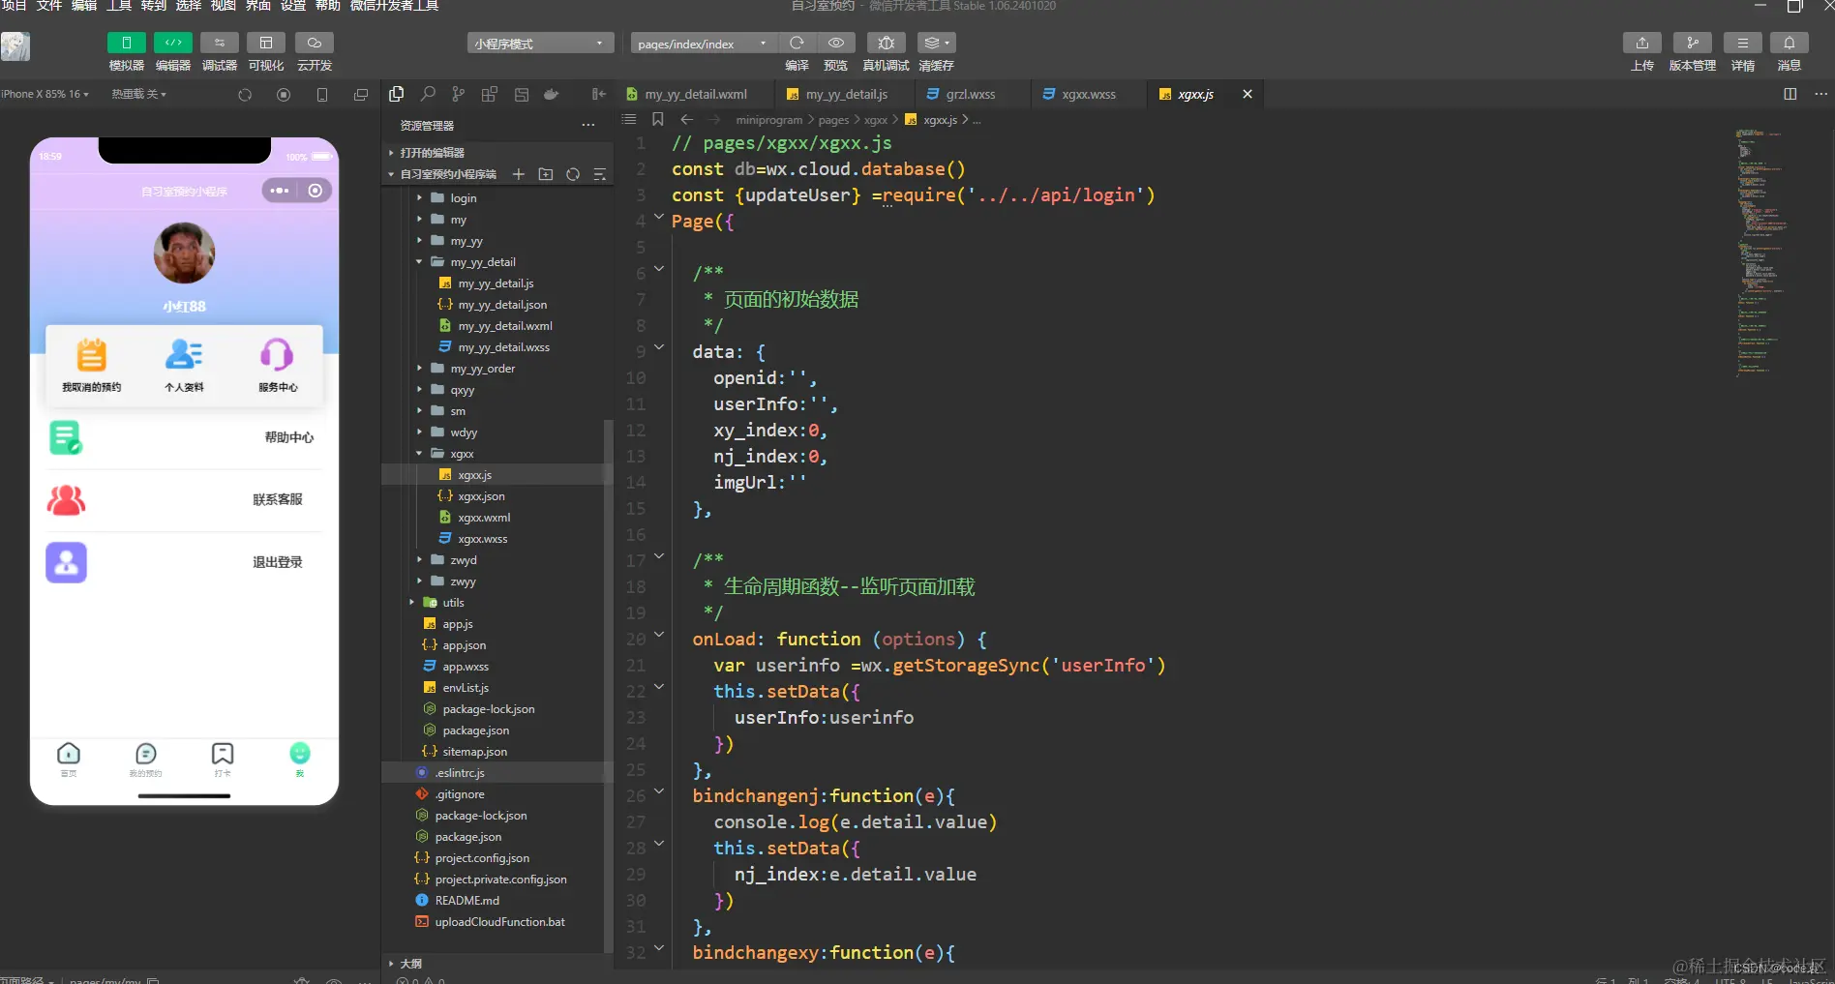Tap personal profile in simulator
Image resolution: width=1835 pixels, height=984 pixels.
click(x=184, y=365)
